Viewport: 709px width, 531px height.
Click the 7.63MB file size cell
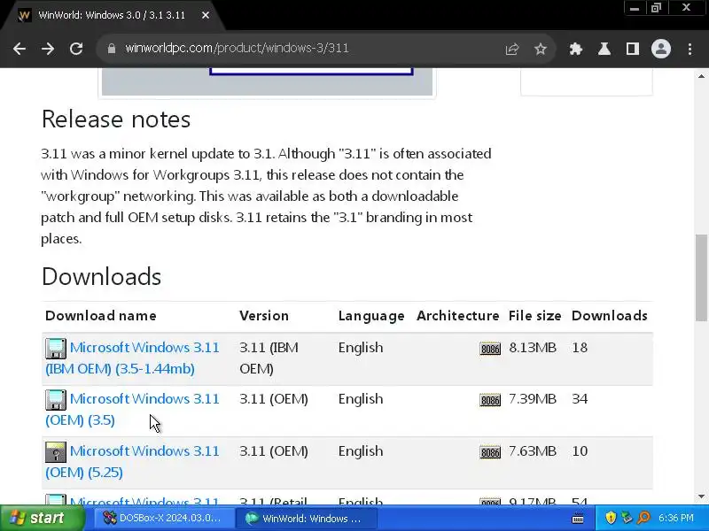click(x=533, y=451)
